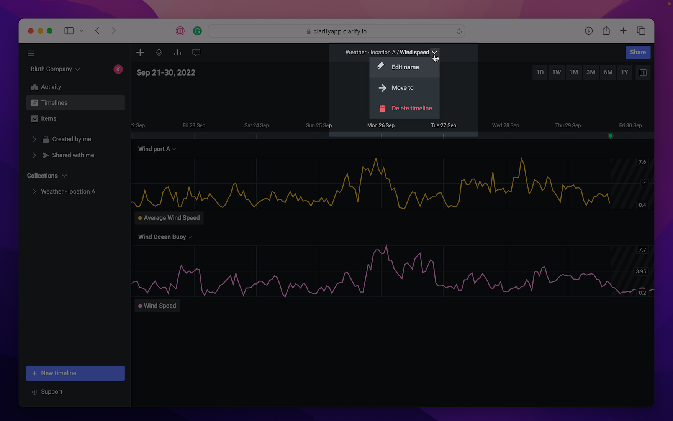Select the 1W time range button
This screenshot has height=421, width=673.
coord(556,72)
